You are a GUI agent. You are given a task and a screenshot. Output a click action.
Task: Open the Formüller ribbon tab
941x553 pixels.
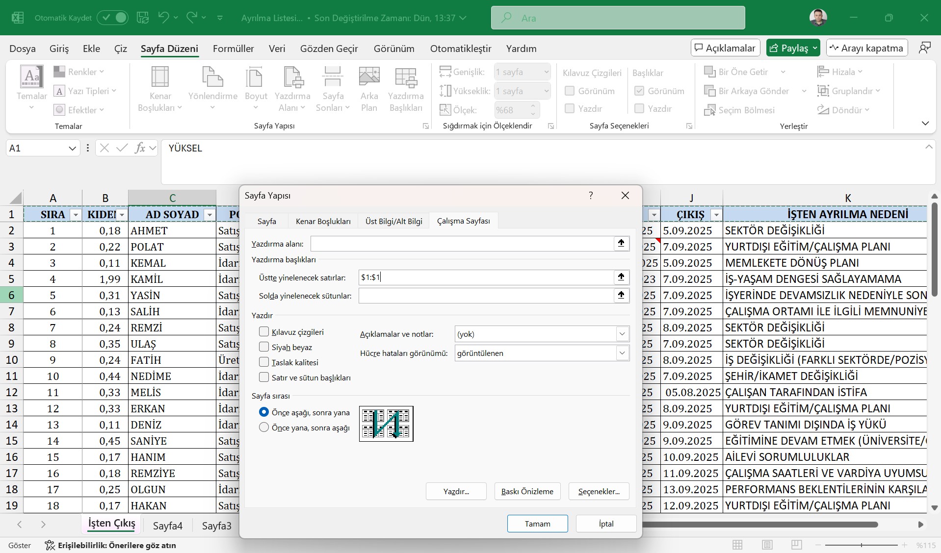click(233, 49)
